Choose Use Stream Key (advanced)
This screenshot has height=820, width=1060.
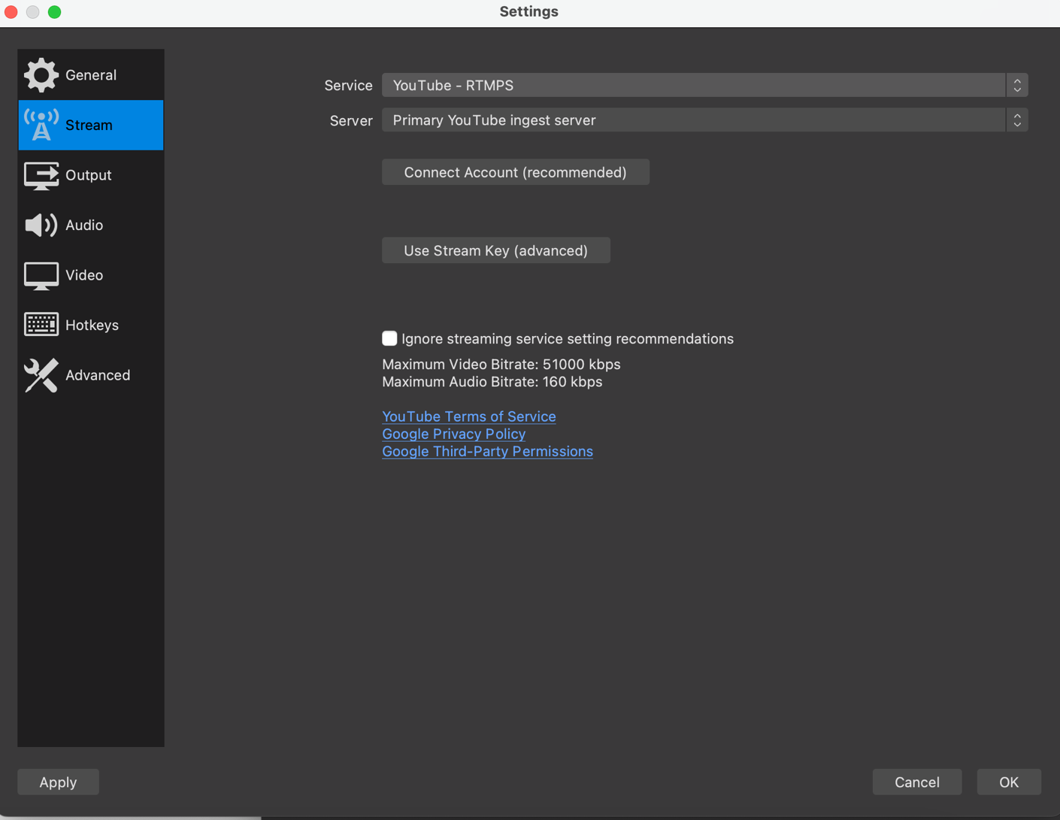point(495,251)
